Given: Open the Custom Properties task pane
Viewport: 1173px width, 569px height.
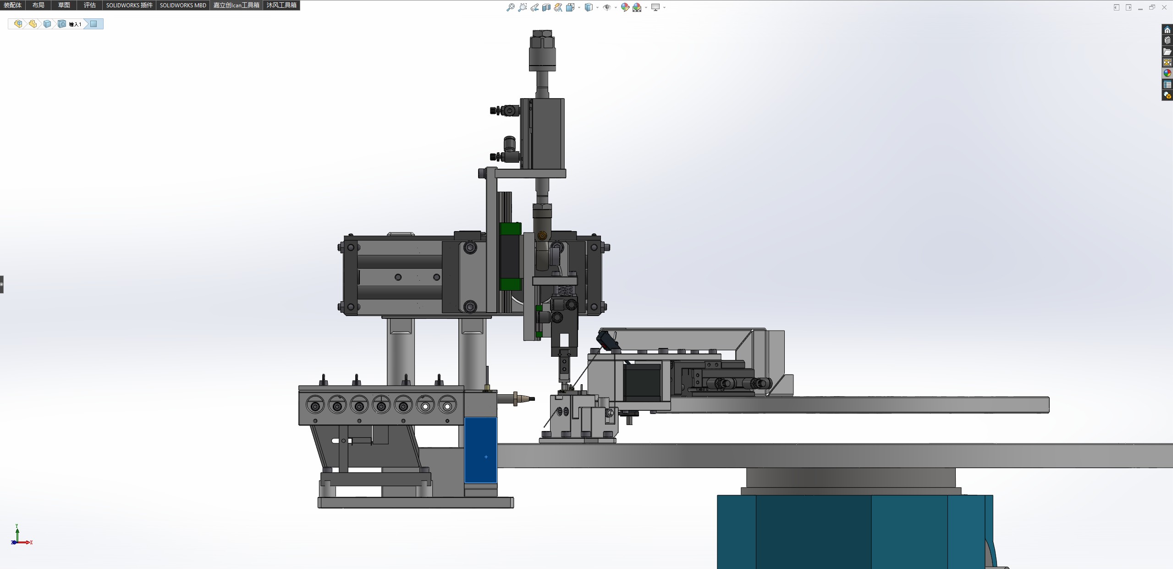Looking at the screenshot, I should (1167, 84).
